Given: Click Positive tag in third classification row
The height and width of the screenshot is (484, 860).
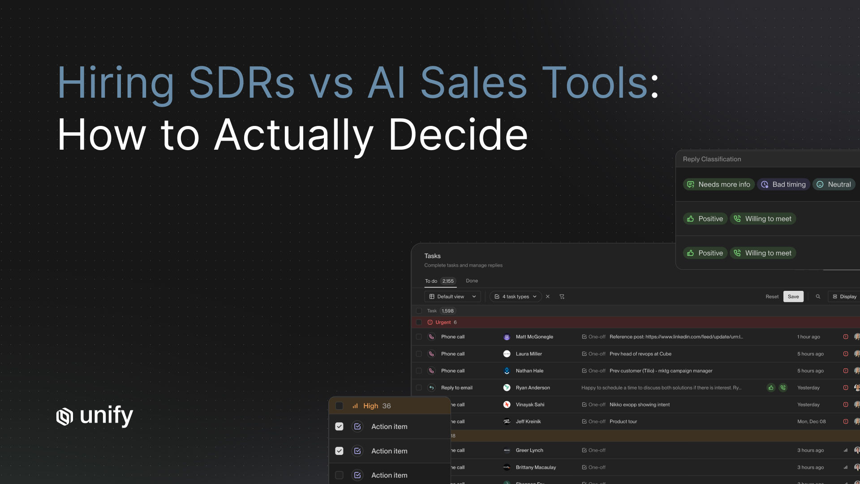Looking at the screenshot, I should click(x=705, y=253).
